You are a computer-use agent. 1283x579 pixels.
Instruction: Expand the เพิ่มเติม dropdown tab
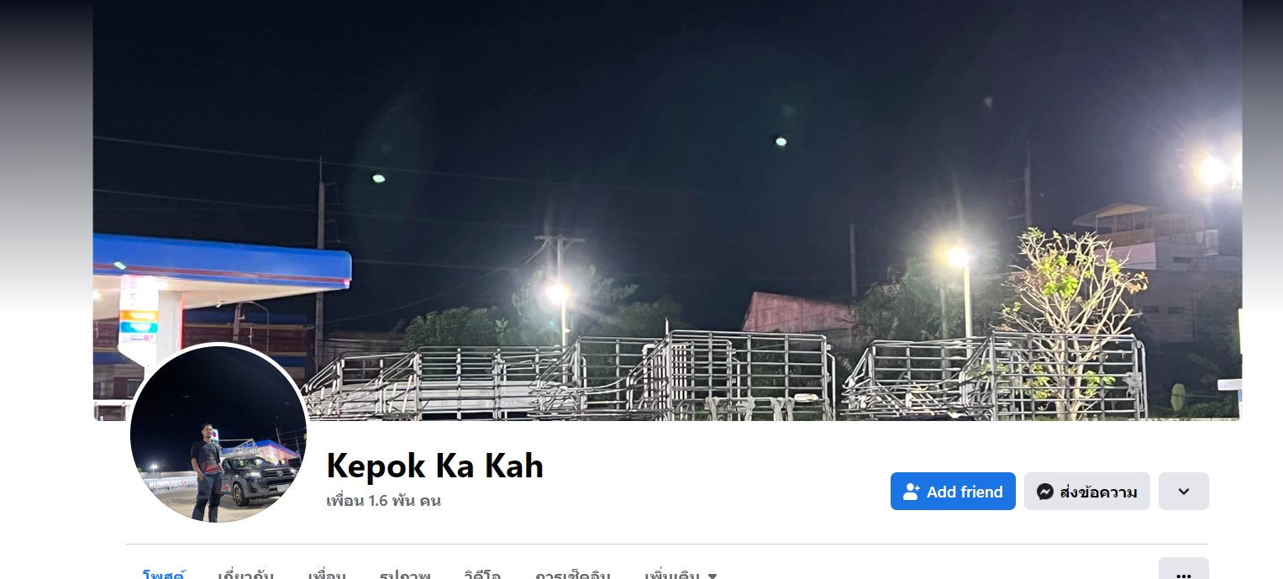click(681, 575)
